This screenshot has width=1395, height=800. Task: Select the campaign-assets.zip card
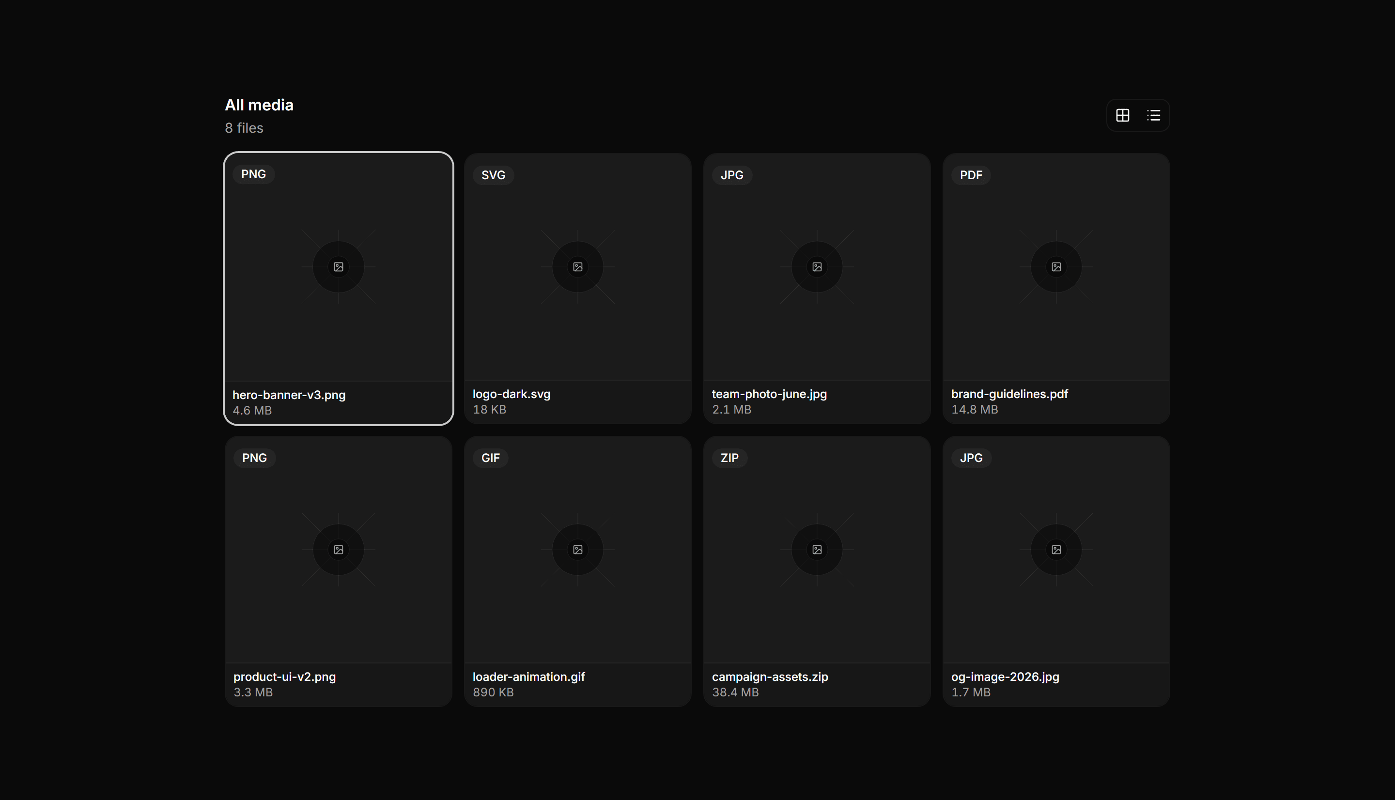coord(817,571)
